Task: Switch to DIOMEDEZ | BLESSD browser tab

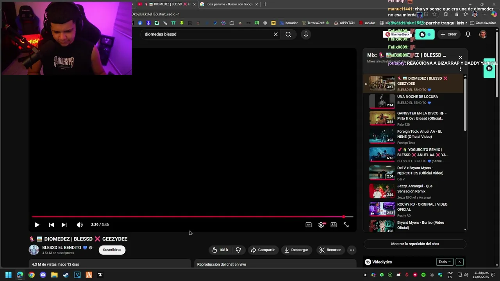Action: [x=167, y=4]
